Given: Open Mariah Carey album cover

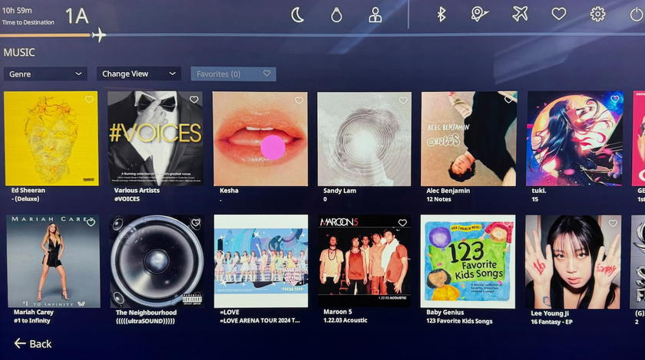Looking at the screenshot, I should pos(53,261).
